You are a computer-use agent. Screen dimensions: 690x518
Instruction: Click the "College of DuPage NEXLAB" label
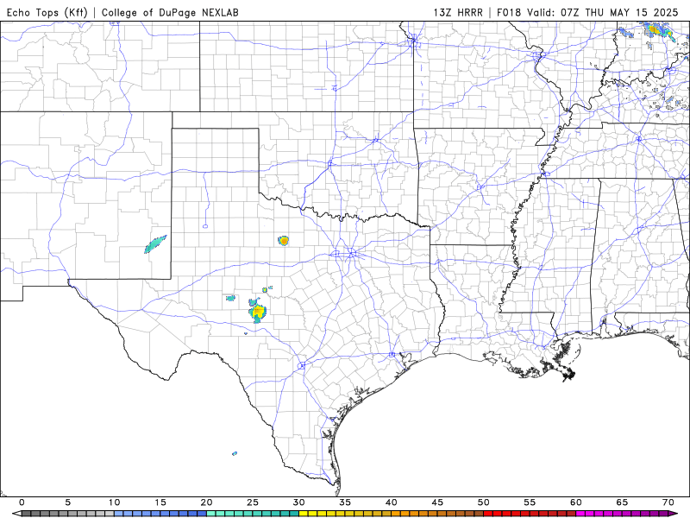click(170, 12)
